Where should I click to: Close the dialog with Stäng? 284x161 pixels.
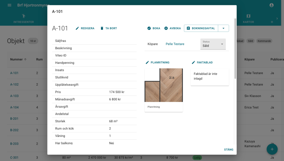pos(229,150)
